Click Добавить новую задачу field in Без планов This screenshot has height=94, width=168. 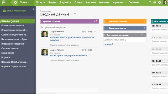pos(125,40)
